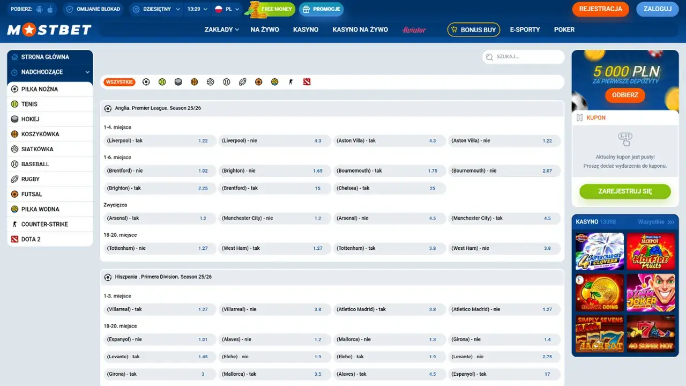Image resolution: width=686 pixels, height=386 pixels.
Task: Open Simply Sevens Jackpot casino game
Action: (x=600, y=334)
